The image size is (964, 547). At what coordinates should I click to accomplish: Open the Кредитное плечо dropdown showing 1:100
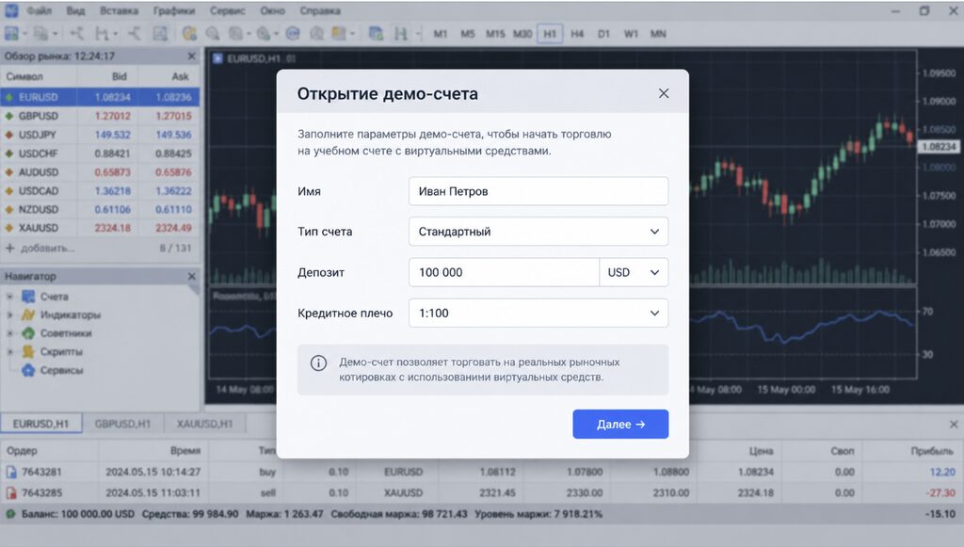(x=538, y=313)
